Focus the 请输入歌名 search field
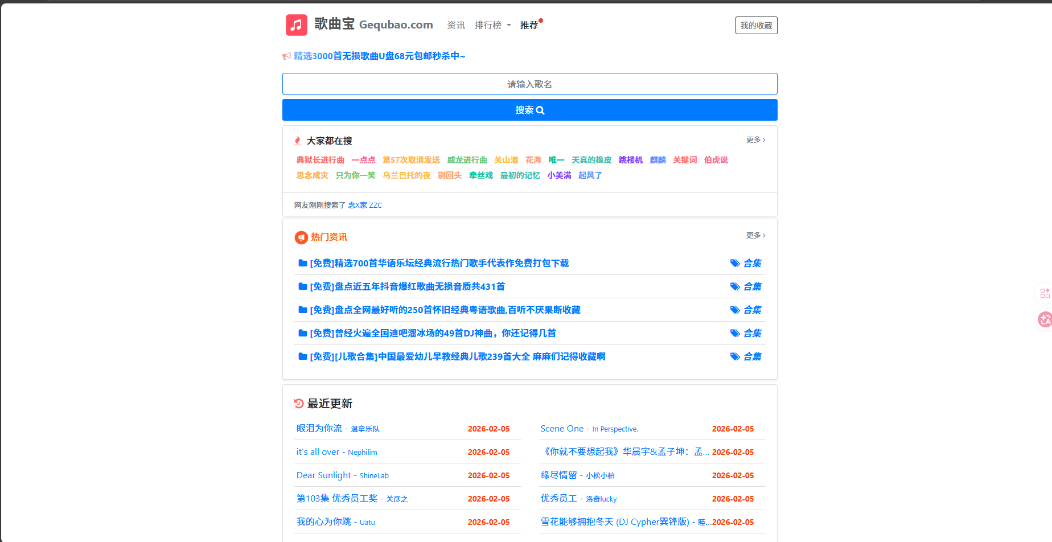The width and height of the screenshot is (1052, 542). (x=529, y=84)
